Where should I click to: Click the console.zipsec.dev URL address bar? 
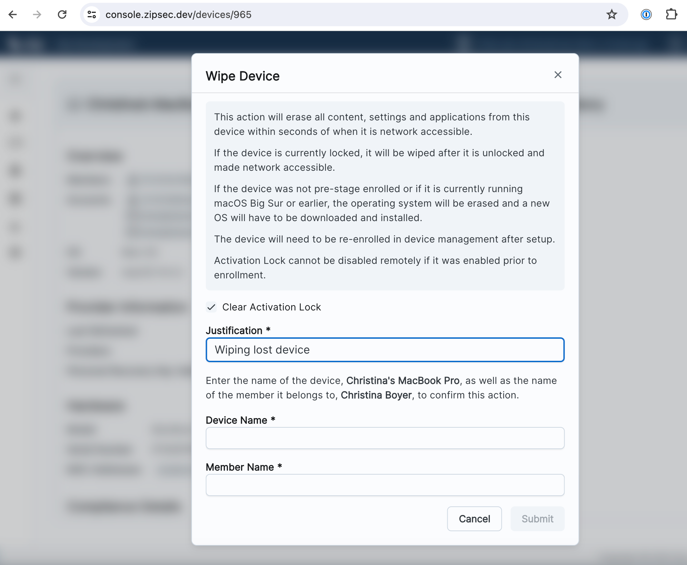[x=310, y=14]
